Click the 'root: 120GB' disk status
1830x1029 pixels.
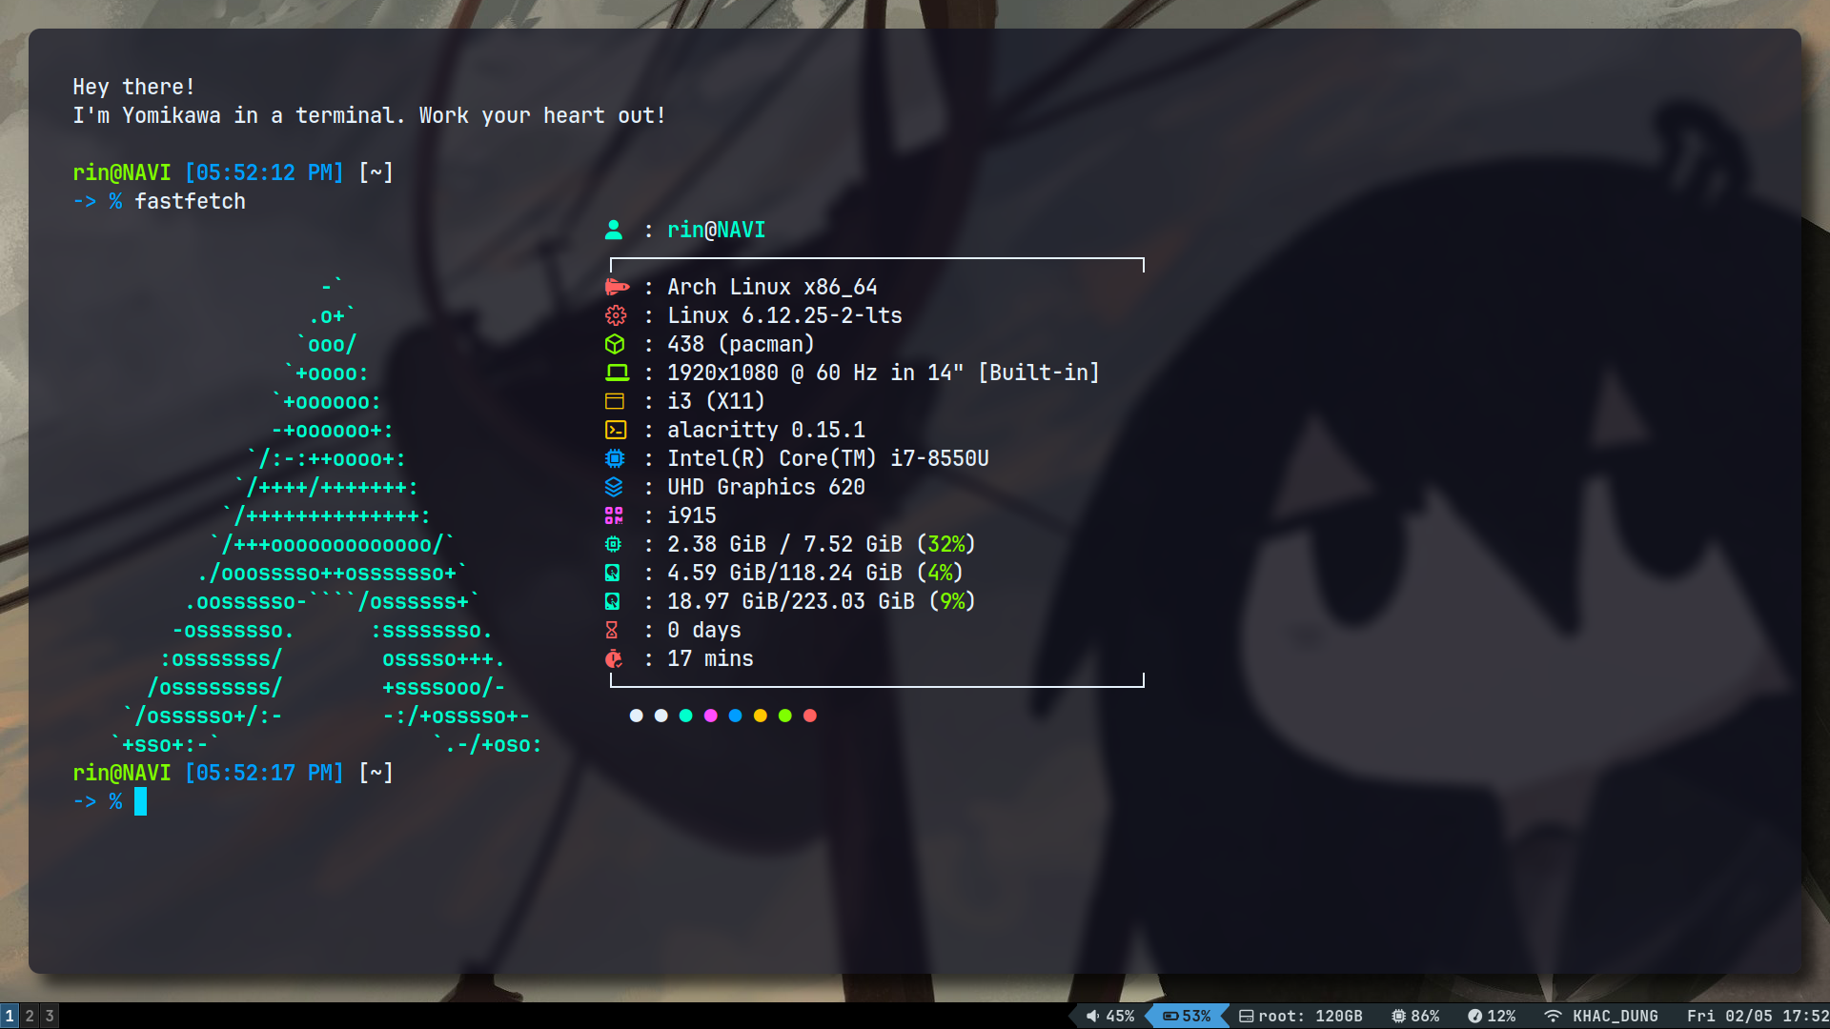coord(1311,1016)
